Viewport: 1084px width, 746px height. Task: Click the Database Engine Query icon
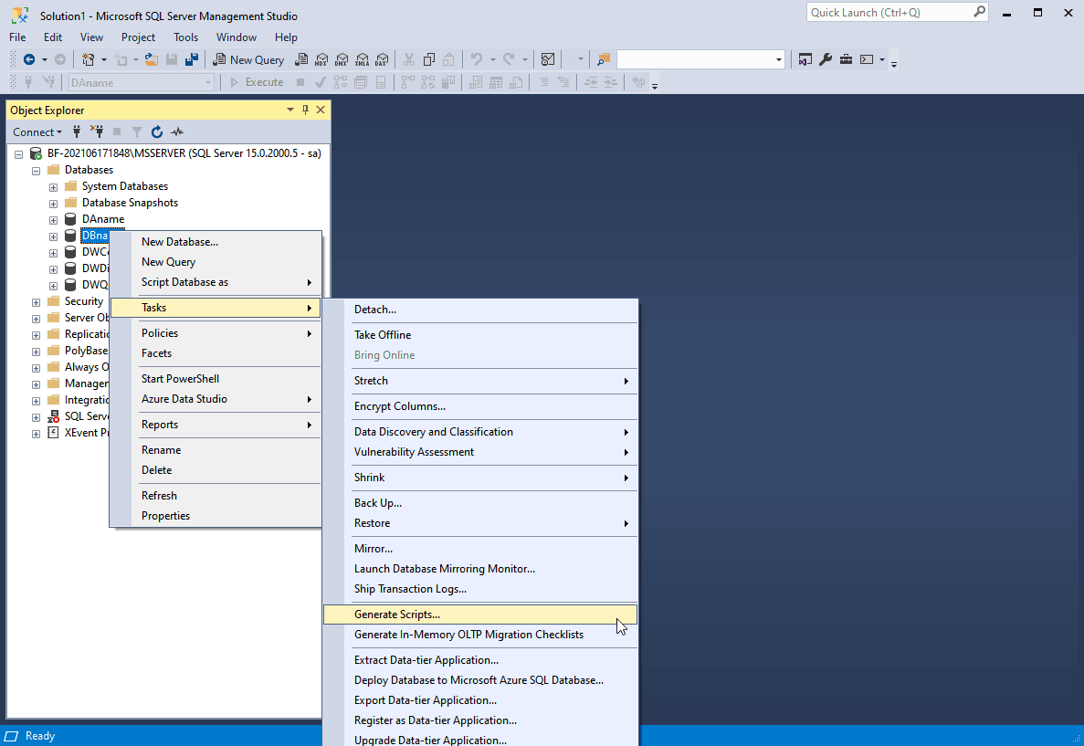tap(301, 59)
